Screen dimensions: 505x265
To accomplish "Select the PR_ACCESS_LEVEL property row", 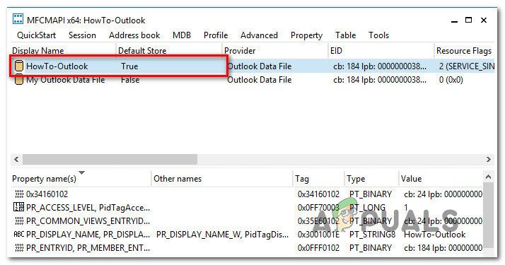I will click(x=247, y=208).
